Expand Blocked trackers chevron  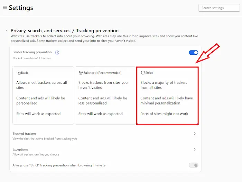point(195,134)
